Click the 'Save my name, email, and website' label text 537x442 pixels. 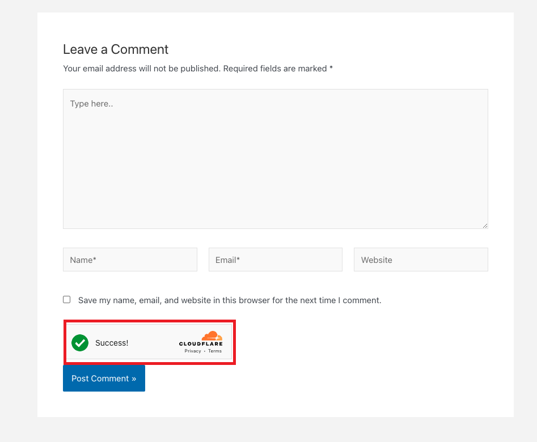click(230, 300)
